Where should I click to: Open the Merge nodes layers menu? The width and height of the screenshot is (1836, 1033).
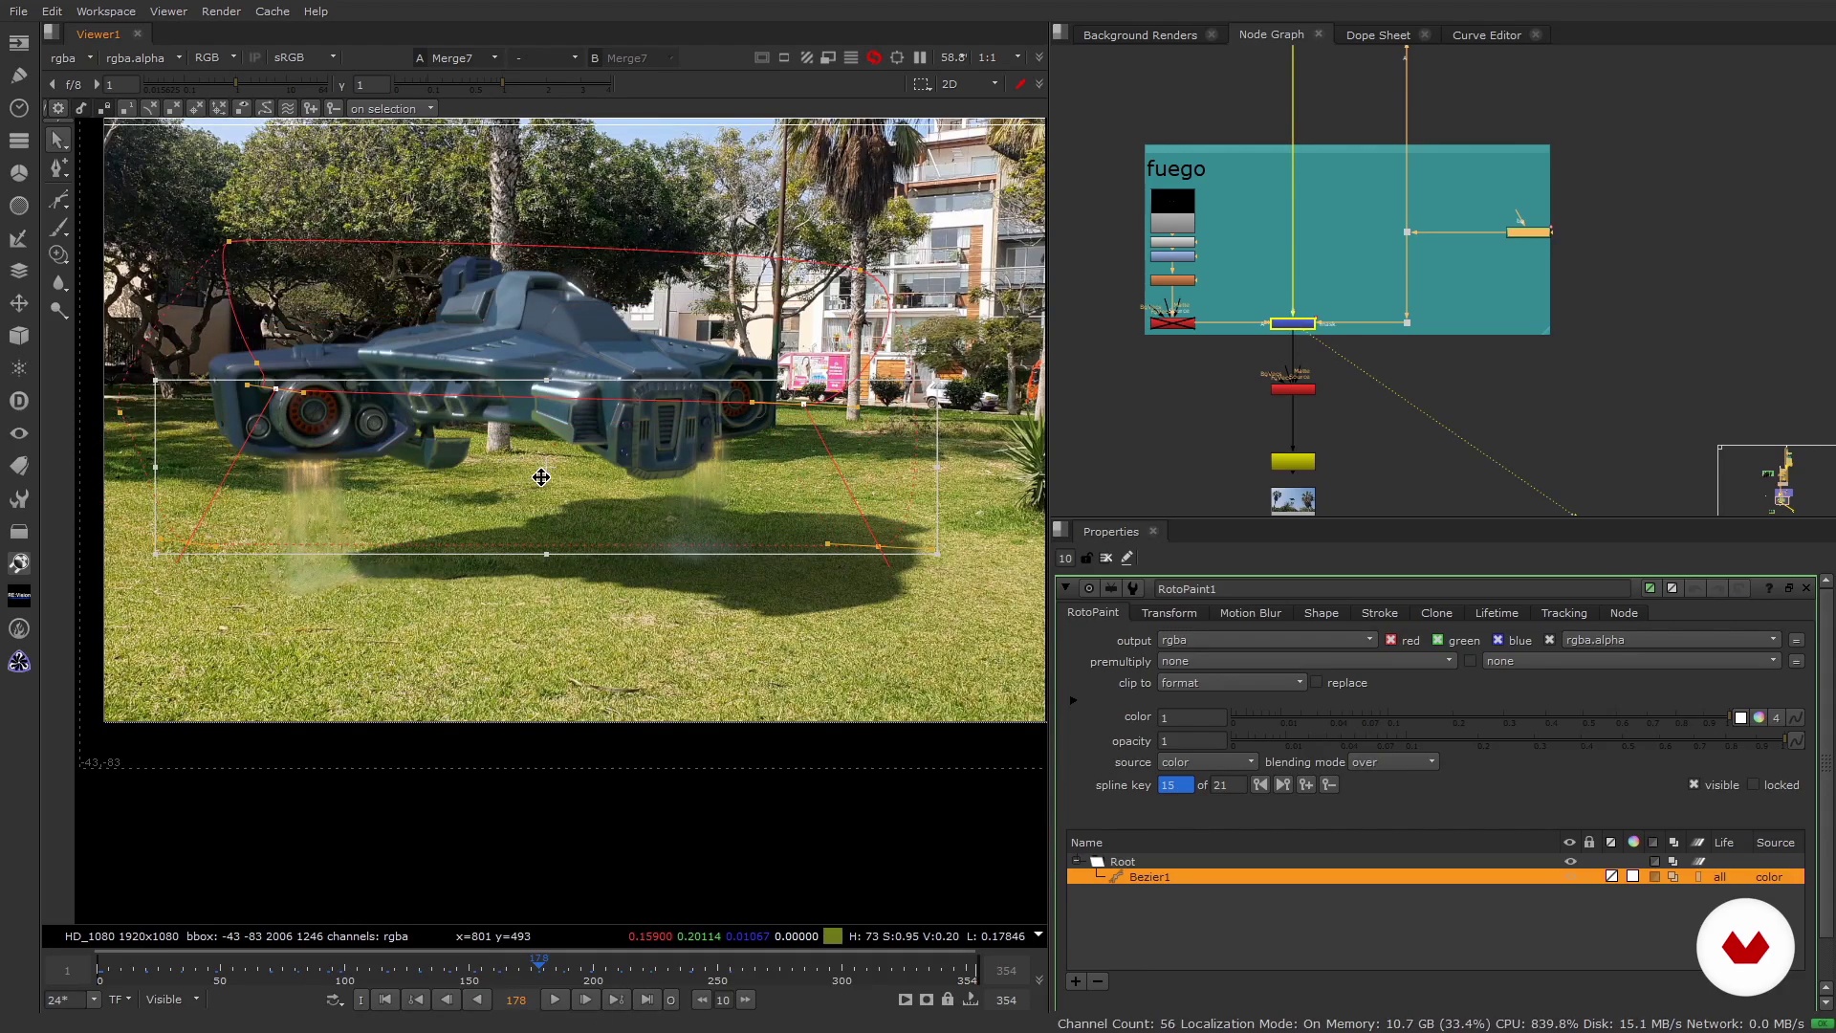pyautogui.click(x=19, y=271)
